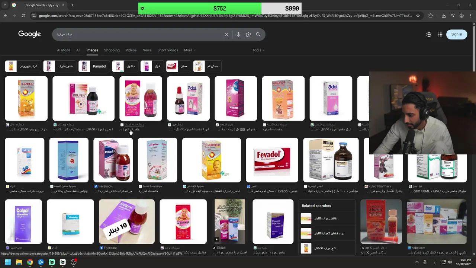Open a new browser tab
The width and height of the screenshot is (476, 268).
click(72, 5)
